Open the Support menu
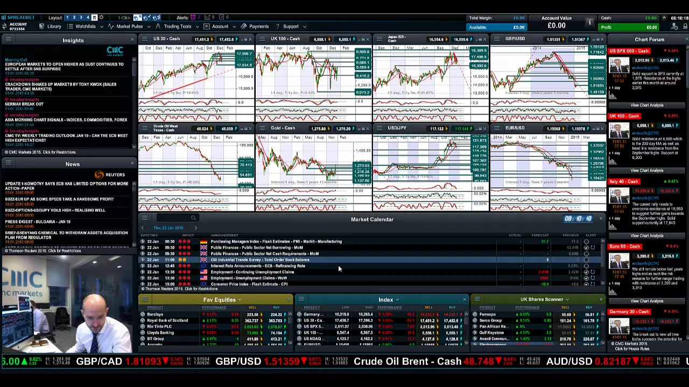 pyautogui.click(x=291, y=26)
